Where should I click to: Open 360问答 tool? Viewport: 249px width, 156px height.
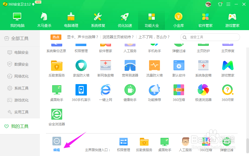228,93
